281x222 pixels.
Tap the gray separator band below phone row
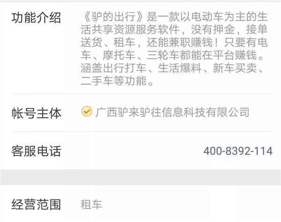point(140,177)
